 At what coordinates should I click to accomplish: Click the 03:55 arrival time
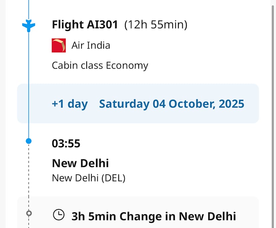(66, 143)
